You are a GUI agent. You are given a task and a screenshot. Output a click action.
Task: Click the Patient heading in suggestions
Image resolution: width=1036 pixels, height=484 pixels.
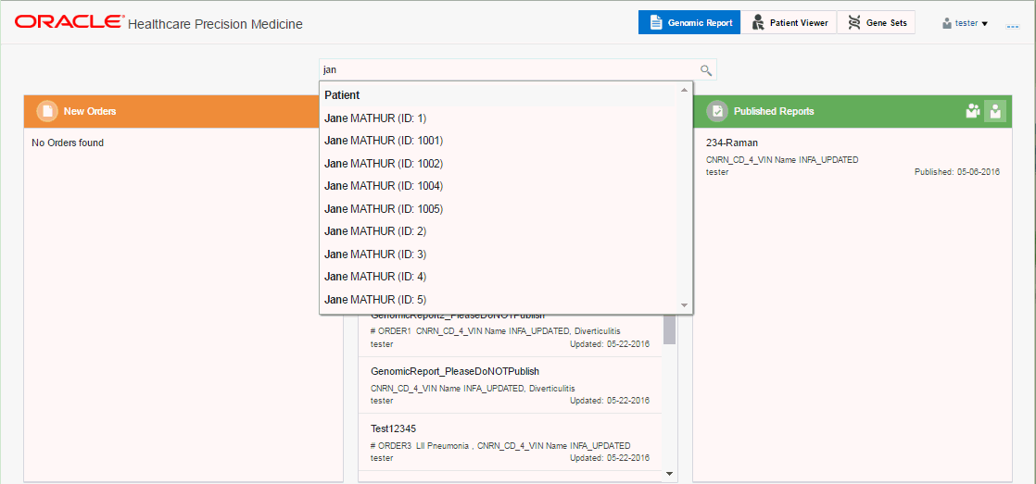[x=342, y=95]
